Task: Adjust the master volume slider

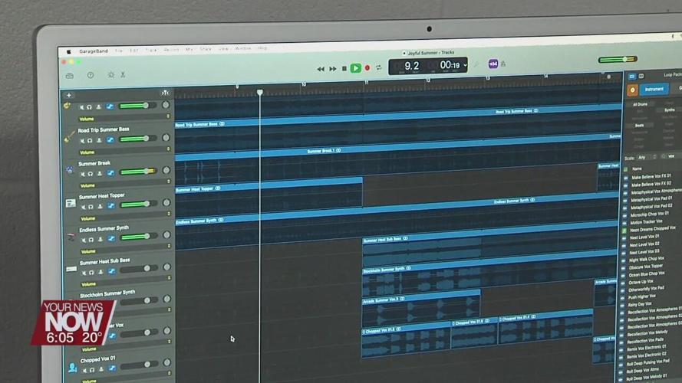Action: [x=618, y=59]
